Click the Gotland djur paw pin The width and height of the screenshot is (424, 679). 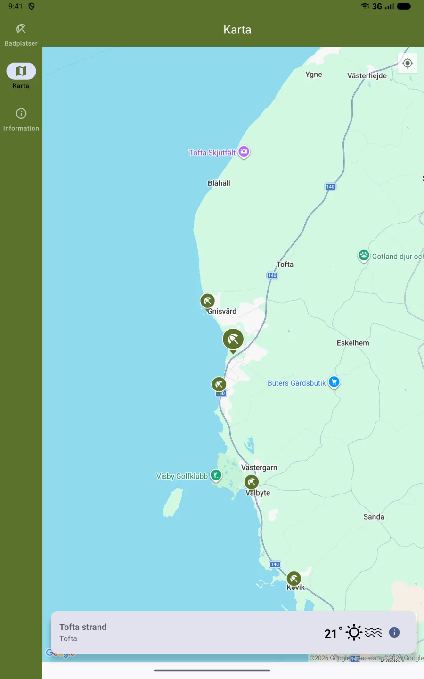[363, 256]
